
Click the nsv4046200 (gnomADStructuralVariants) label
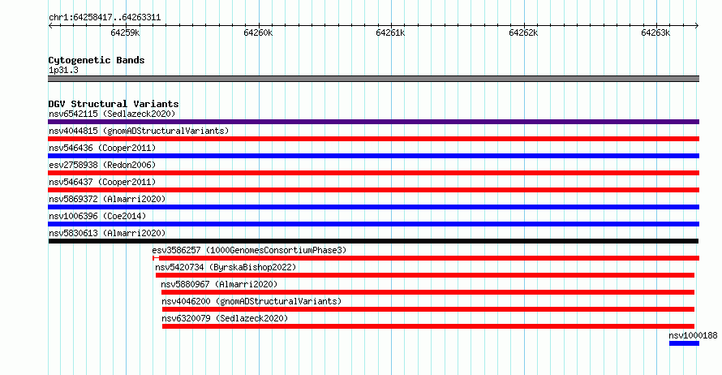pos(251,301)
